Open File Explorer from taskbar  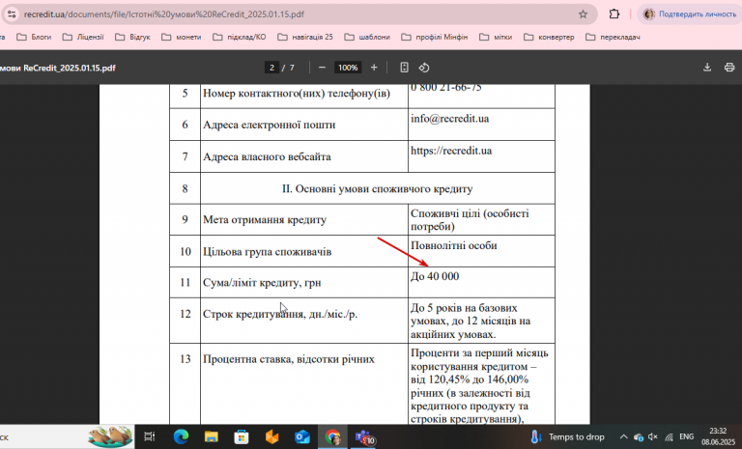coord(211,436)
